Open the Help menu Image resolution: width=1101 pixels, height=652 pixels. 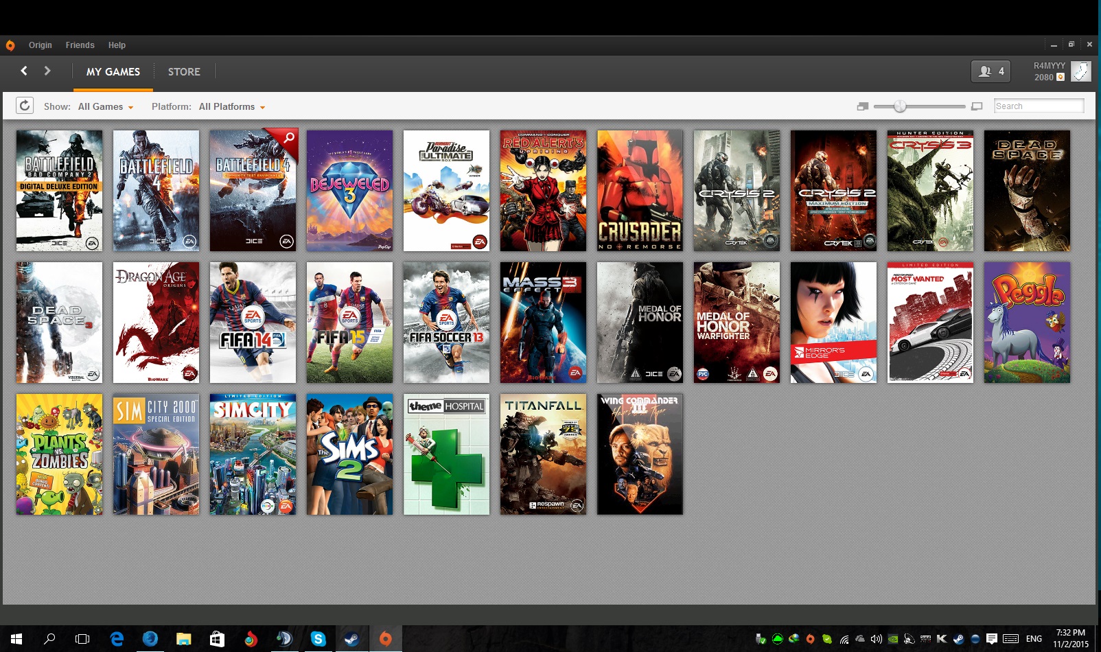[x=117, y=45]
